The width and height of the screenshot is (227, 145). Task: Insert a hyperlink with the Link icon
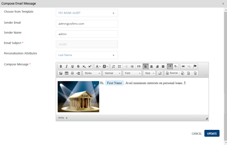tap(183, 66)
